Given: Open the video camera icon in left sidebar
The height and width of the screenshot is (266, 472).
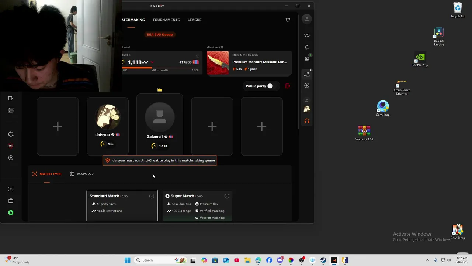Looking at the screenshot, I should click(11, 98).
